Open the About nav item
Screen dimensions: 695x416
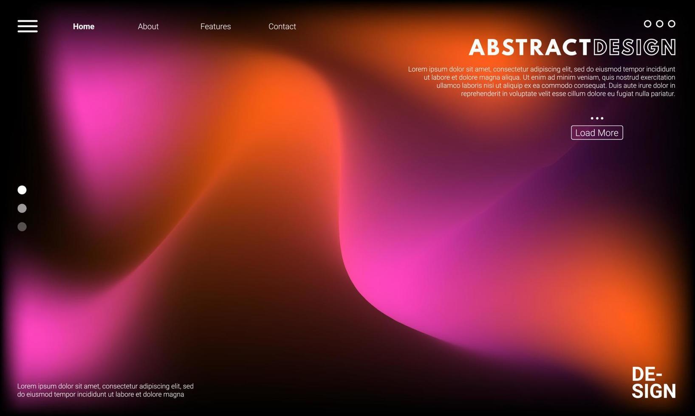click(148, 26)
